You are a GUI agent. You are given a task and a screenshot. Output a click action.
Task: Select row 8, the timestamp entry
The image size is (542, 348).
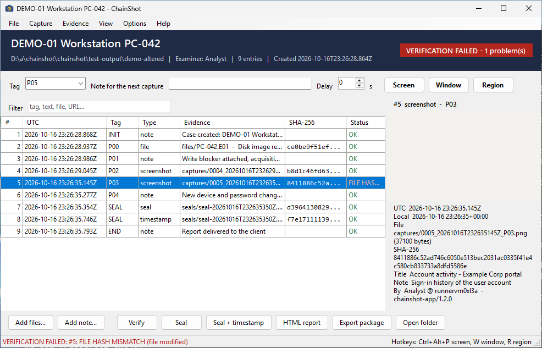pyautogui.click(x=193, y=219)
